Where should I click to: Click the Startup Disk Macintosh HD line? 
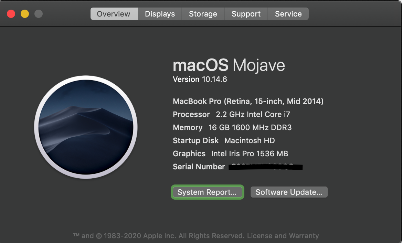pos(224,140)
